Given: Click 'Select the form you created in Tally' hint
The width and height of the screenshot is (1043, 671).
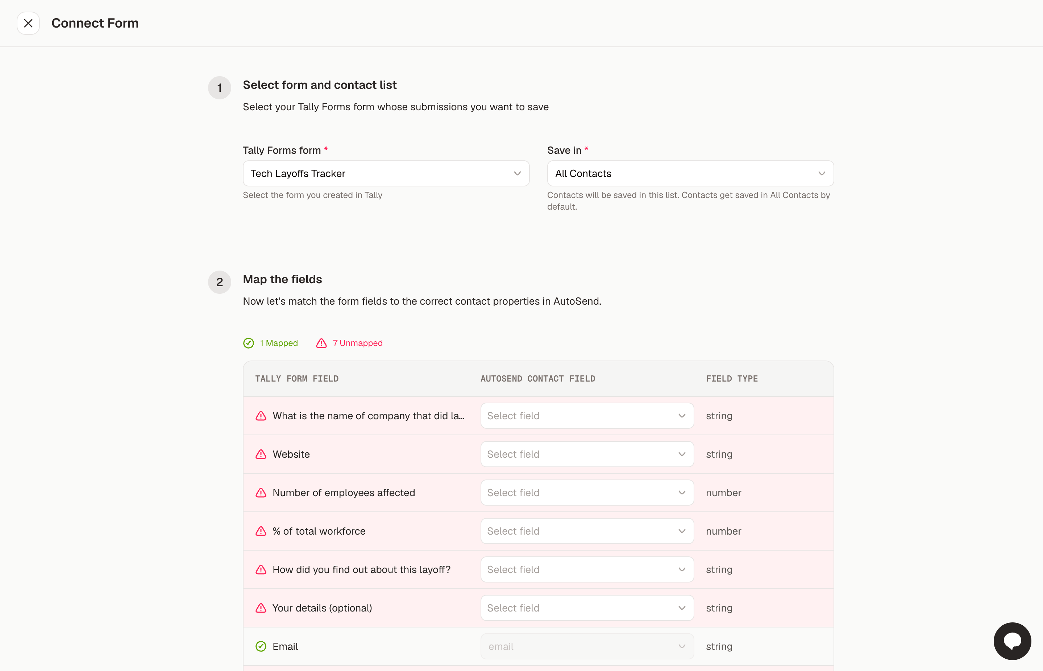Looking at the screenshot, I should (x=312, y=195).
